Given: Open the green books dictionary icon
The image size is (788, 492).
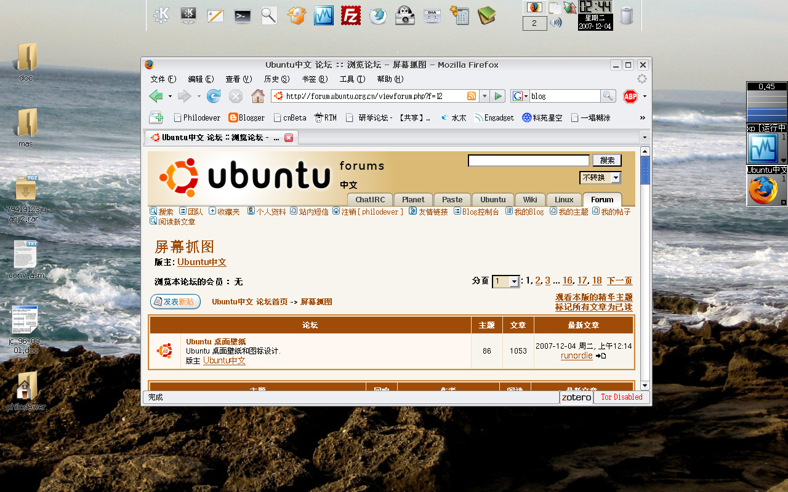Looking at the screenshot, I should [x=486, y=15].
